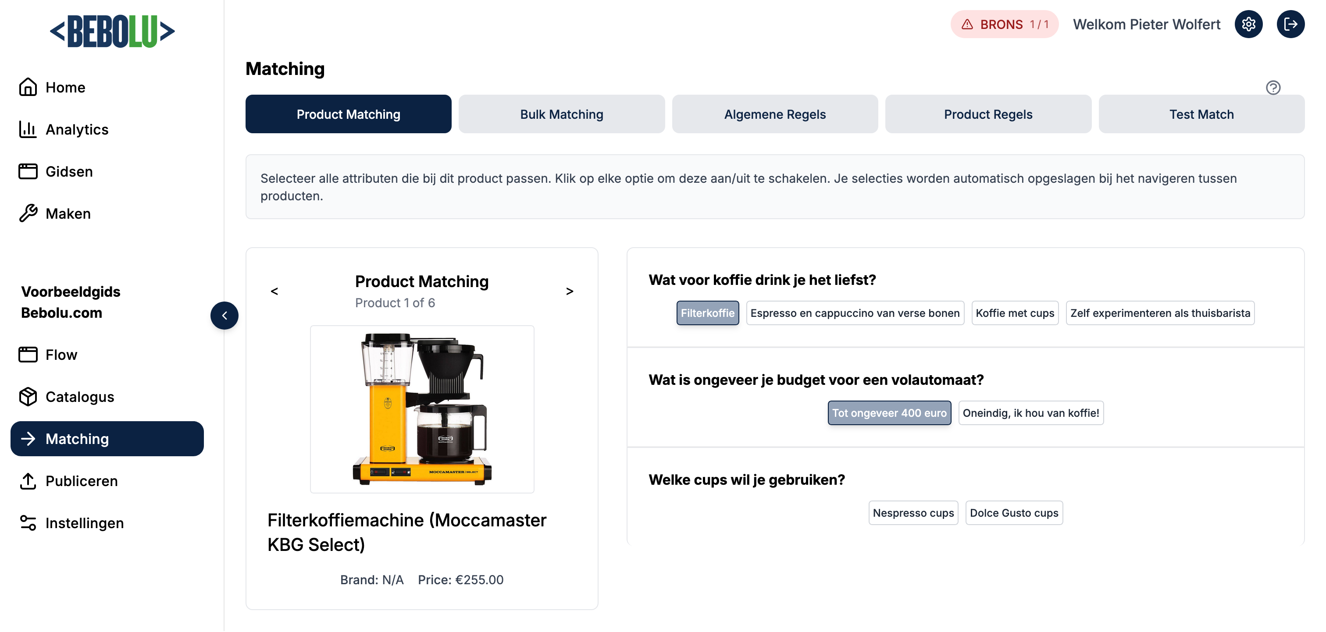Open settings via the gear icon
This screenshot has height=632, width=1326.
tap(1248, 24)
